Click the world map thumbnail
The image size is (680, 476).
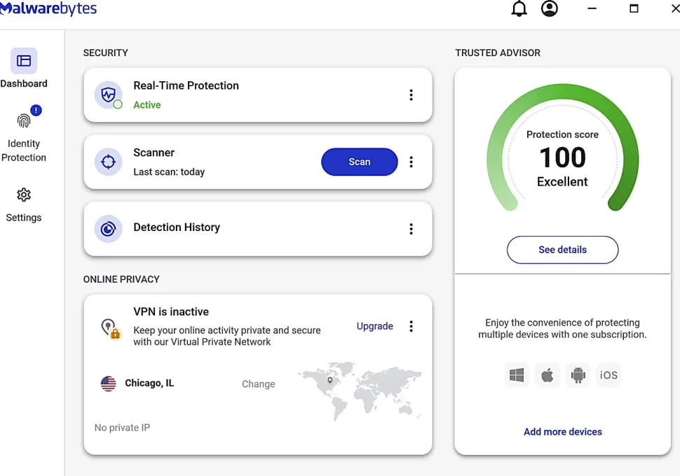coord(359,391)
